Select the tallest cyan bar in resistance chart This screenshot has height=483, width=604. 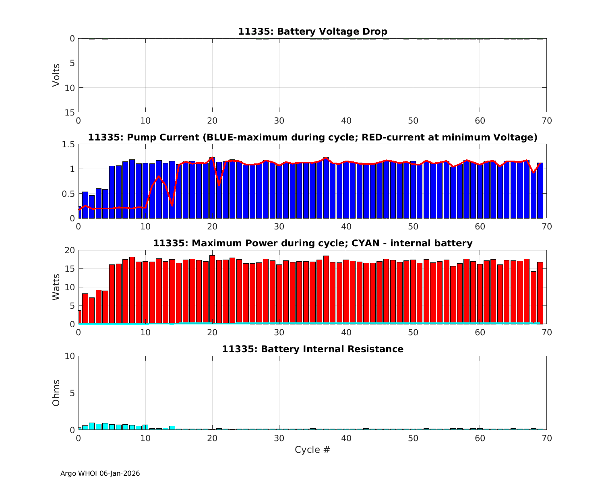[x=92, y=426]
